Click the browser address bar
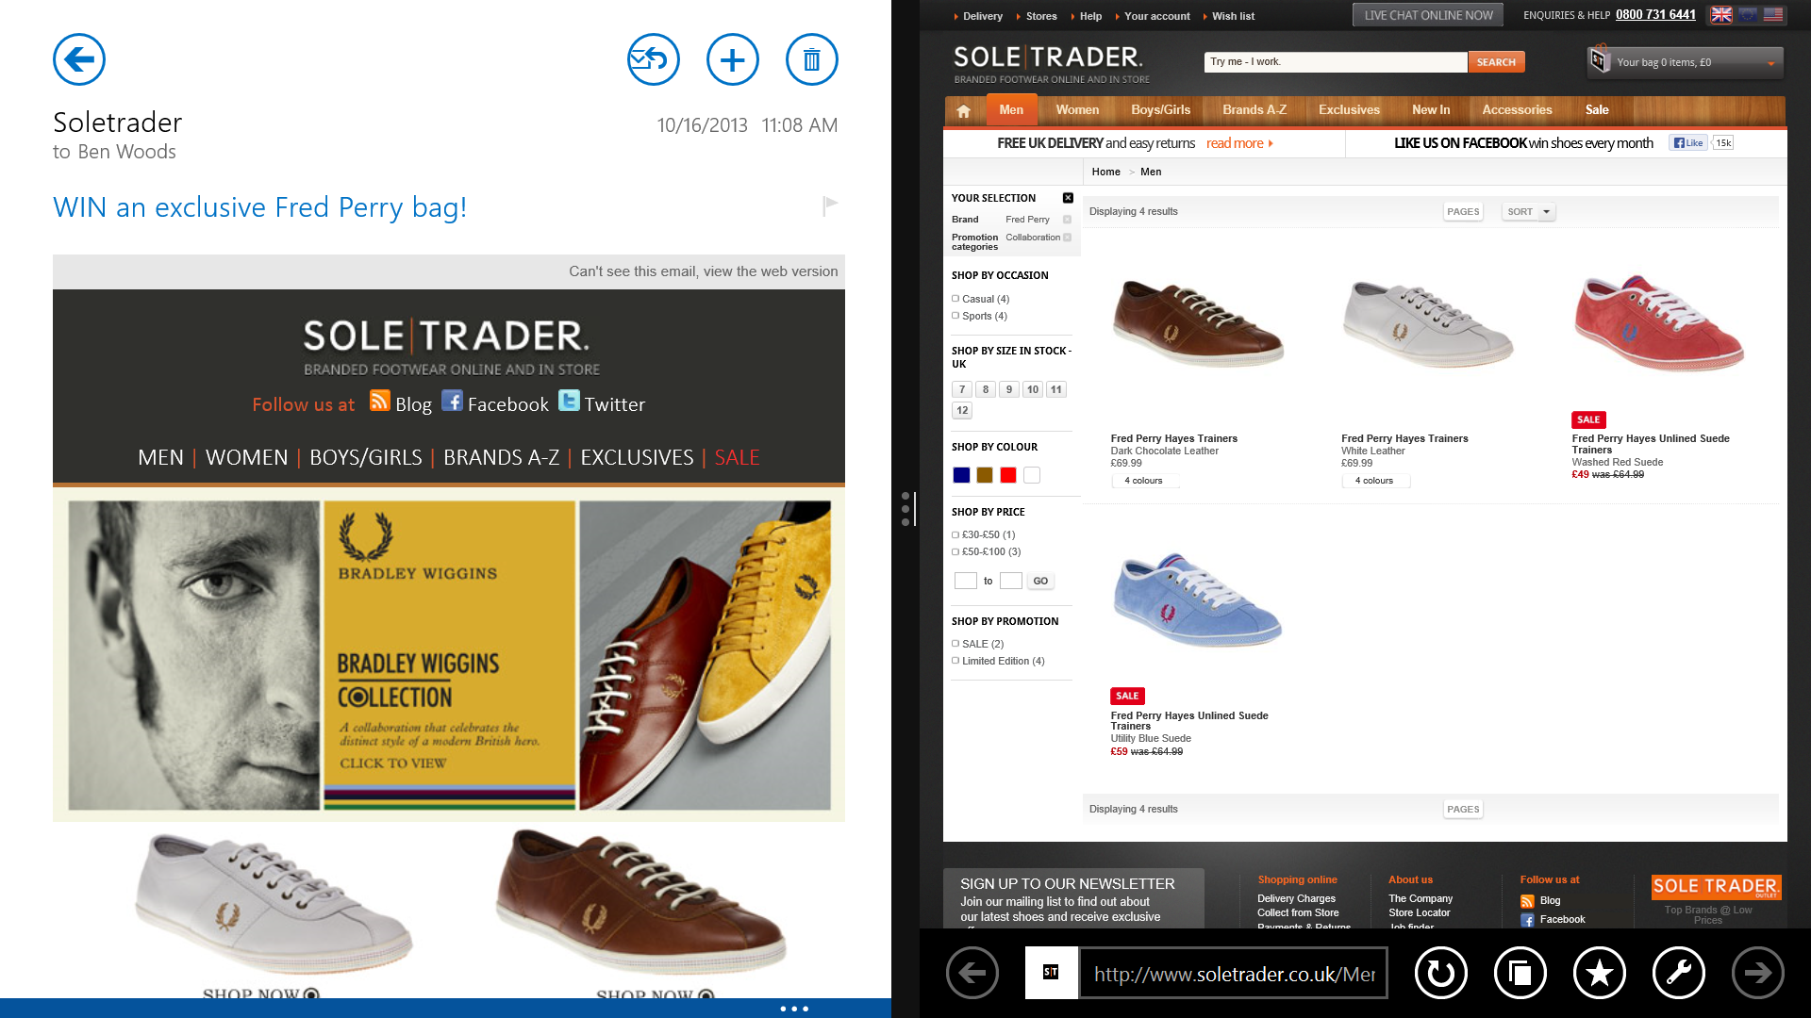1811x1018 pixels. 1234,974
